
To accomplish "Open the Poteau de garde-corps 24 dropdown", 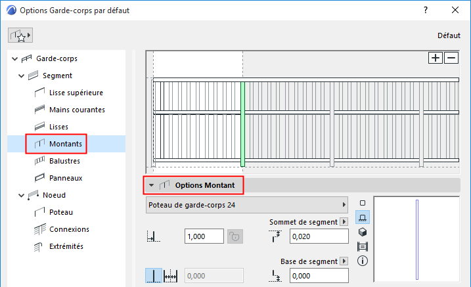I will point(248,205).
